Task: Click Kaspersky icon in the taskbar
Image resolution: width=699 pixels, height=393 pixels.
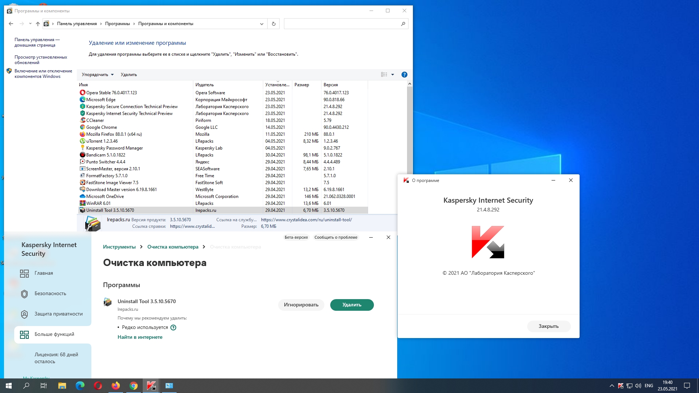Action: pos(151,386)
